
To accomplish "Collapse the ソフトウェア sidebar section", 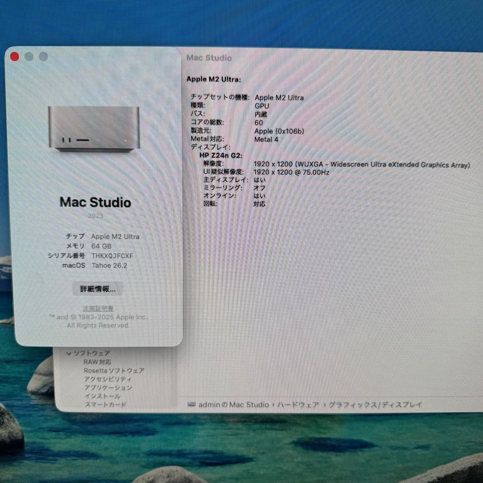I will [x=69, y=353].
